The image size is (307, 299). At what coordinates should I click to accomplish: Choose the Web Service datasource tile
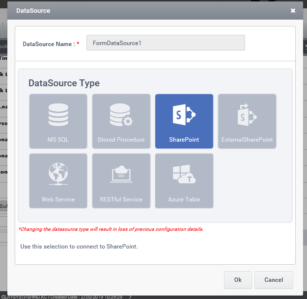click(x=58, y=181)
